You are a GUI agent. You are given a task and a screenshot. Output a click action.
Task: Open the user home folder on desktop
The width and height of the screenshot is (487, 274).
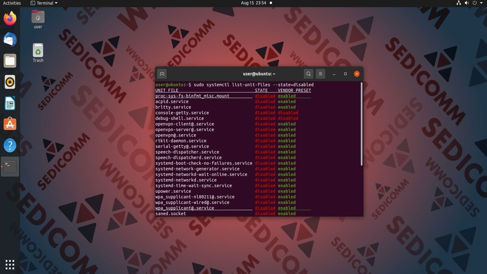pos(38,20)
